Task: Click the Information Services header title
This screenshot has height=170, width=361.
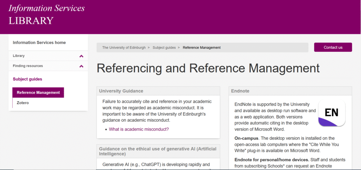Action: pos(47,8)
